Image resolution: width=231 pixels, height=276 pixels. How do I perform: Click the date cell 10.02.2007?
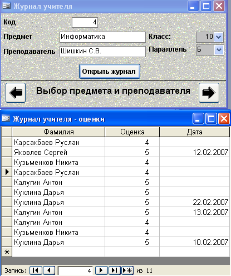click(x=194, y=242)
